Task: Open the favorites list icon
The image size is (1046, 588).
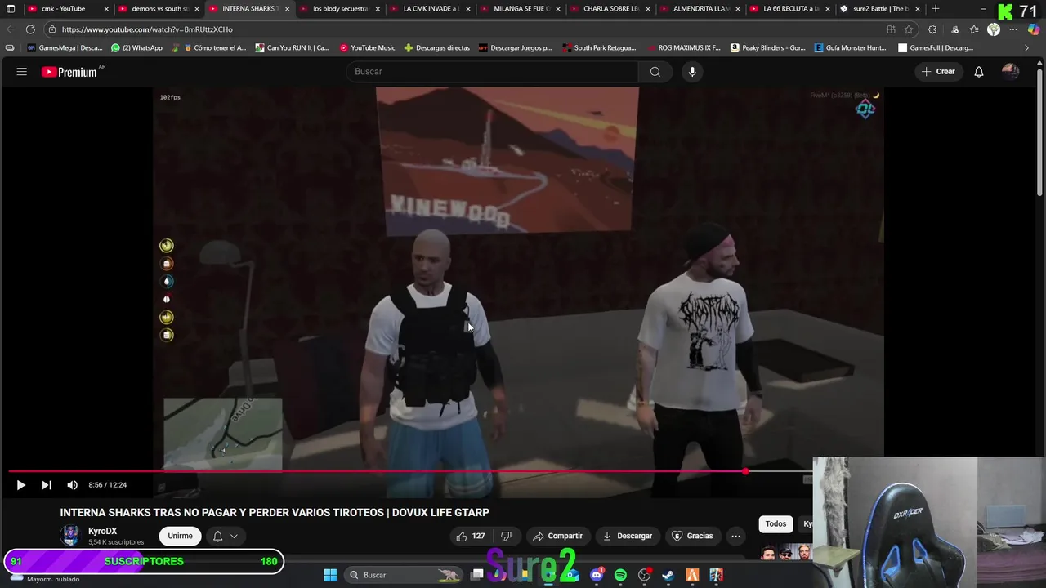Action: click(x=974, y=29)
